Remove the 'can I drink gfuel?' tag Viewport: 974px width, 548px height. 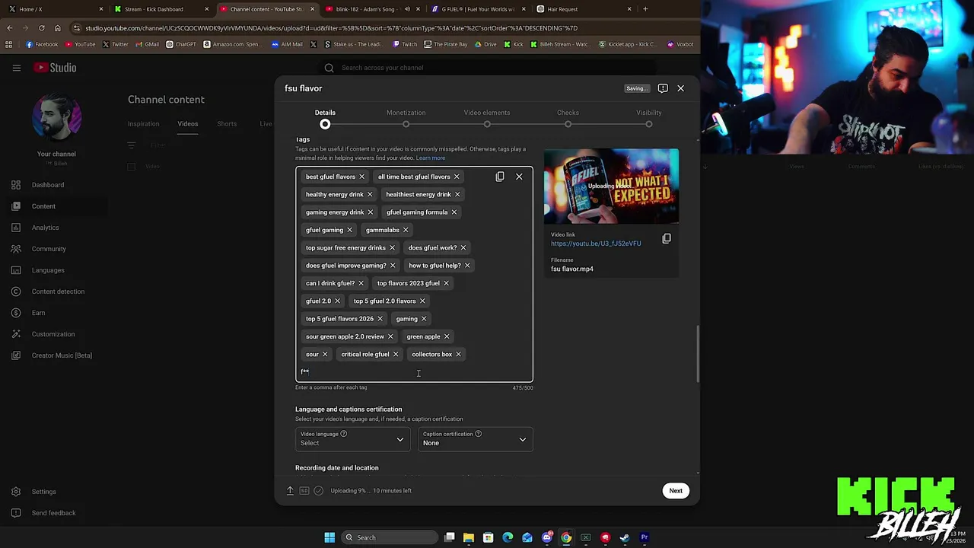point(361,283)
